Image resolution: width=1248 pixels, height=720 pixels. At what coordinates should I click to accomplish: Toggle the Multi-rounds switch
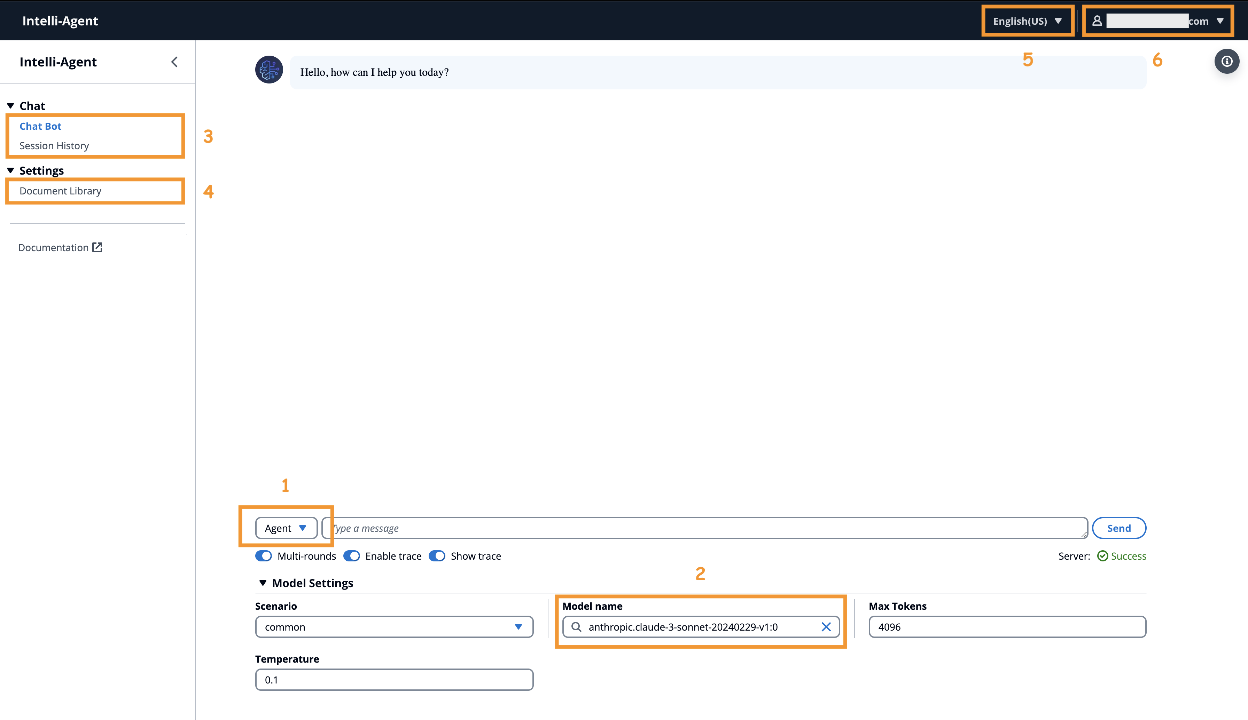click(263, 556)
